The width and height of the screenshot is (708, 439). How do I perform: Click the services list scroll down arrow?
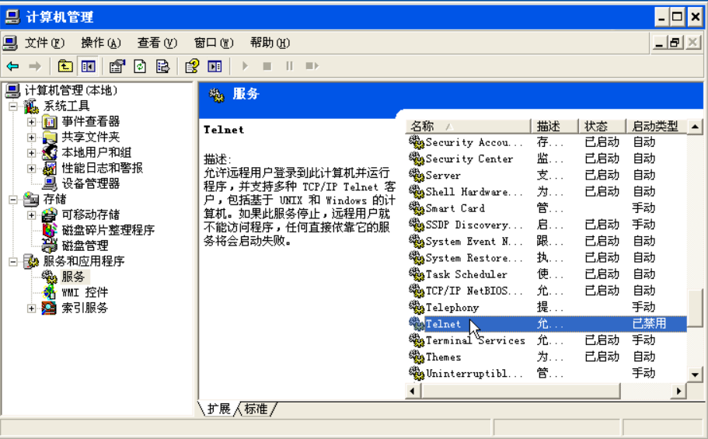pyautogui.click(x=695, y=375)
